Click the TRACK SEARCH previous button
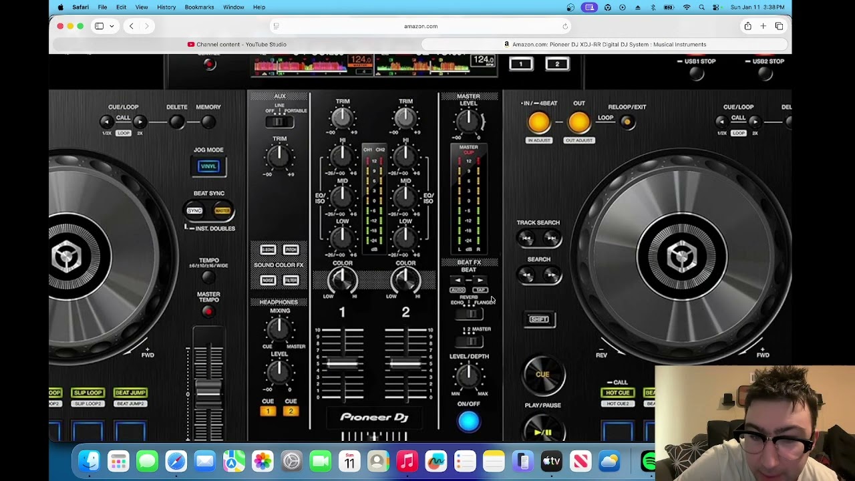The image size is (855, 481). pos(526,238)
